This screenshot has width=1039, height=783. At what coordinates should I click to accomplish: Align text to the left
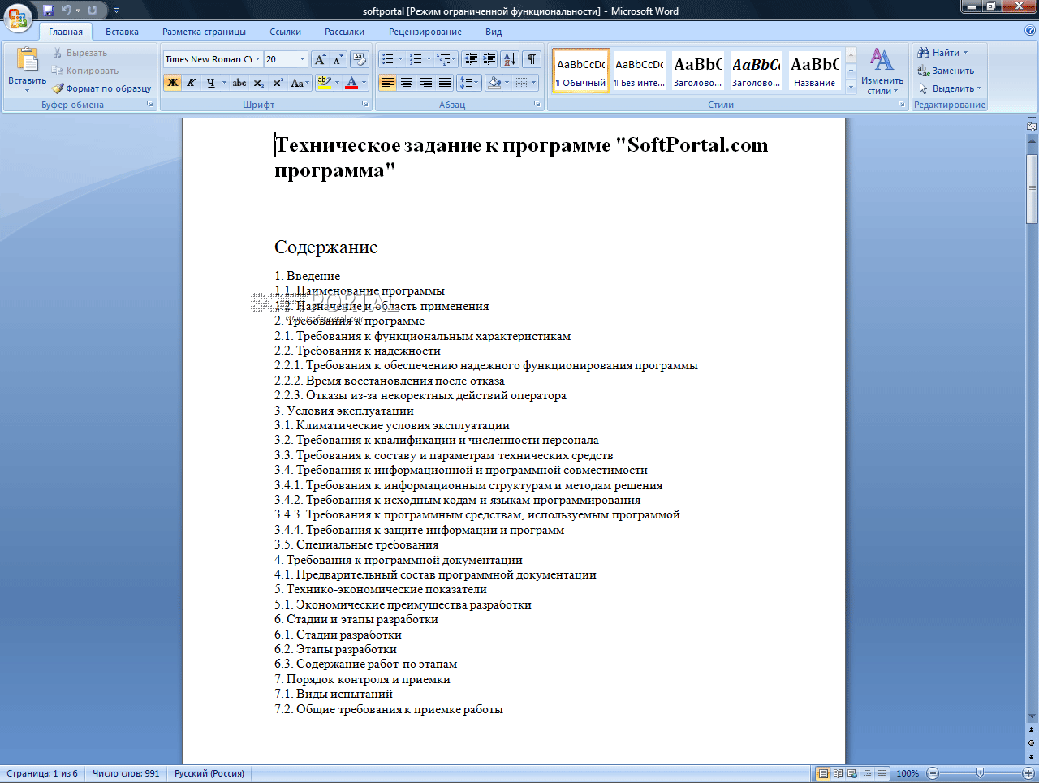pyautogui.click(x=387, y=83)
